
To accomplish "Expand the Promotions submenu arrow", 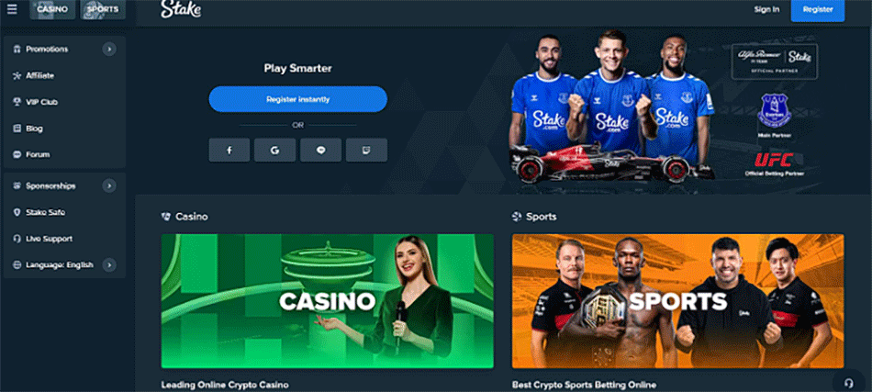I will (x=109, y=50).
